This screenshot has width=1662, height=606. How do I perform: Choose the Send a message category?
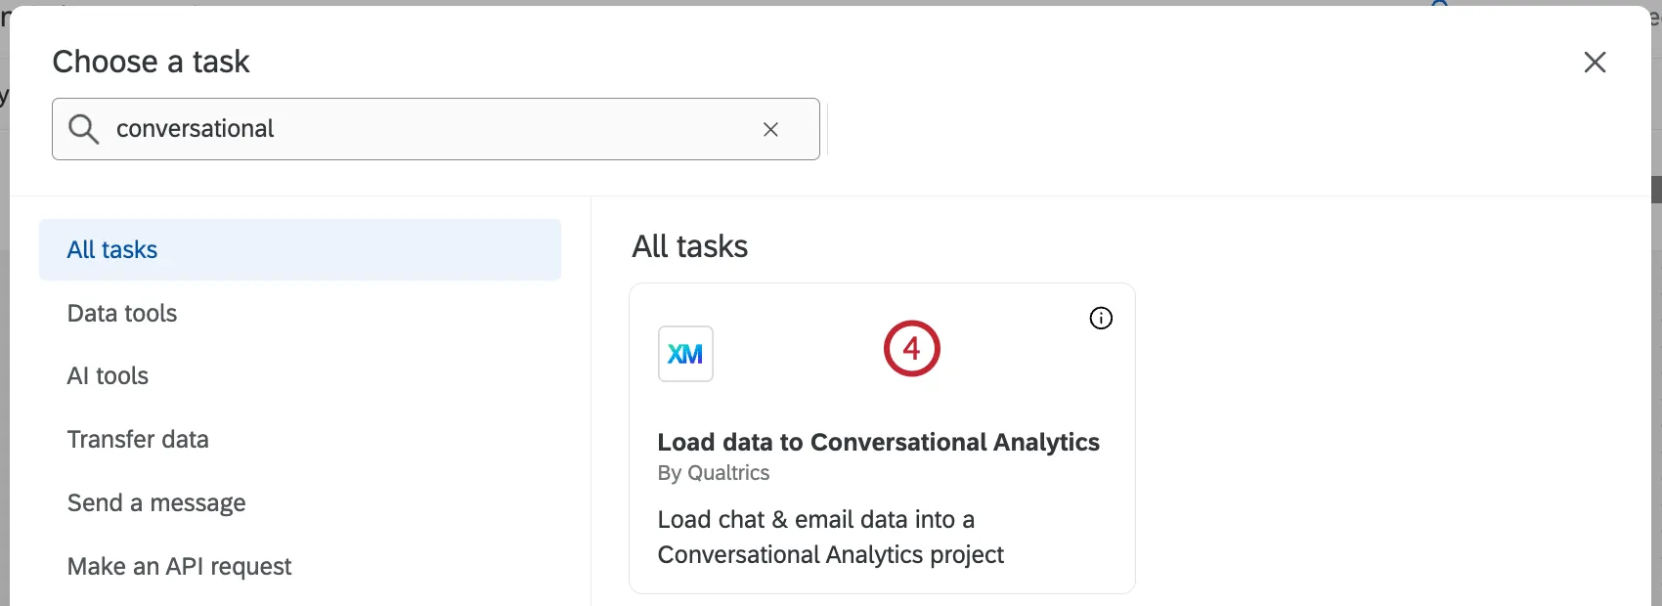156,503
